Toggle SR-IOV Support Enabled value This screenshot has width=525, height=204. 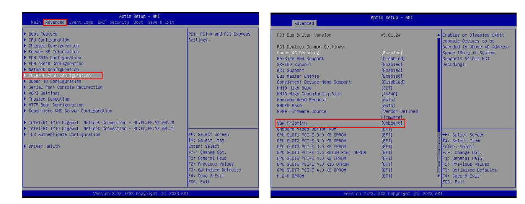391,65
